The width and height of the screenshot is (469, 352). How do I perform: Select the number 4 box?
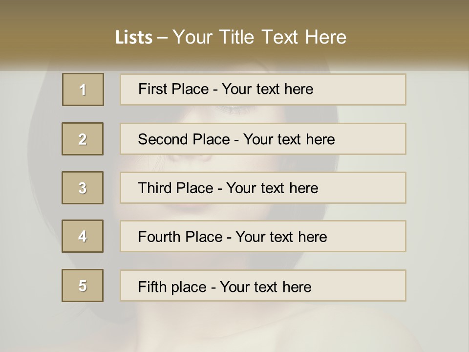click(x=83, y=236)
